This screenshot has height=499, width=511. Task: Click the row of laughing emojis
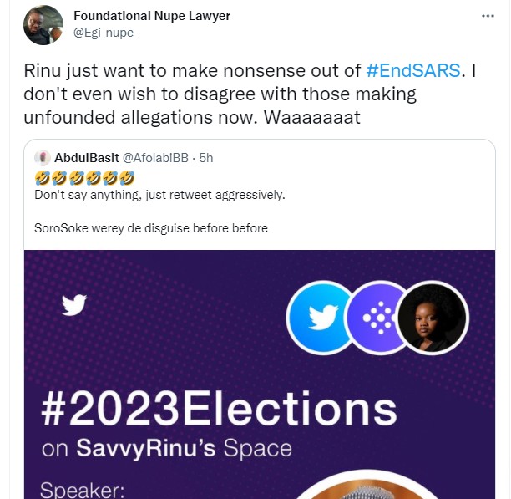coord(84,177)
